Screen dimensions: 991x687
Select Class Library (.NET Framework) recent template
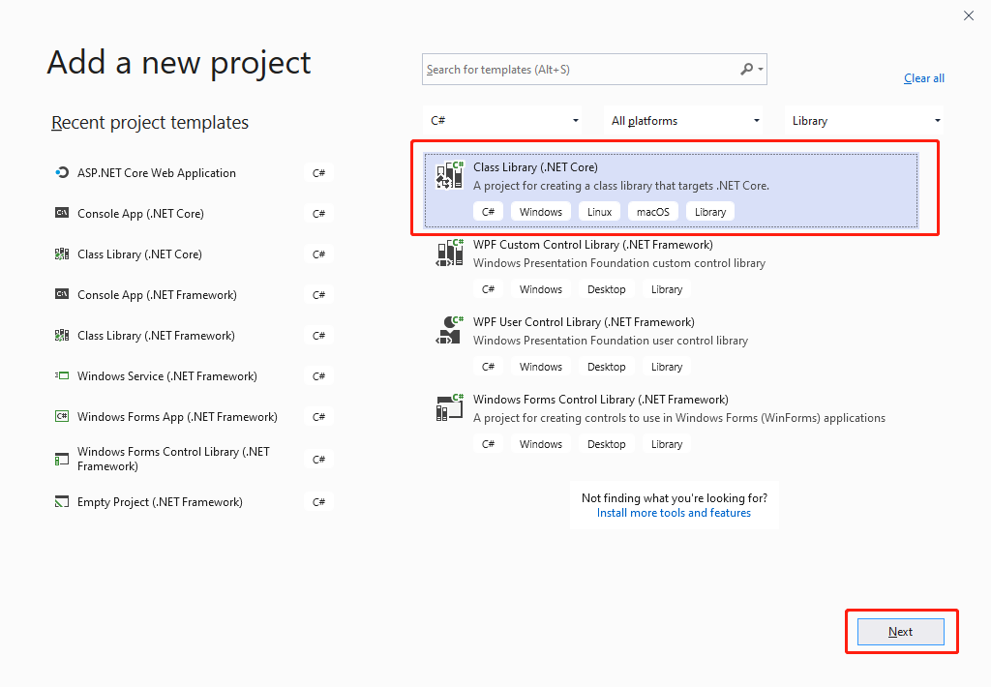click(x=193, y=335)
